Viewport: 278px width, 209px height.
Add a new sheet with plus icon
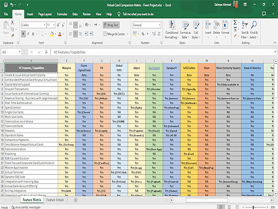(x=76, y=200)
